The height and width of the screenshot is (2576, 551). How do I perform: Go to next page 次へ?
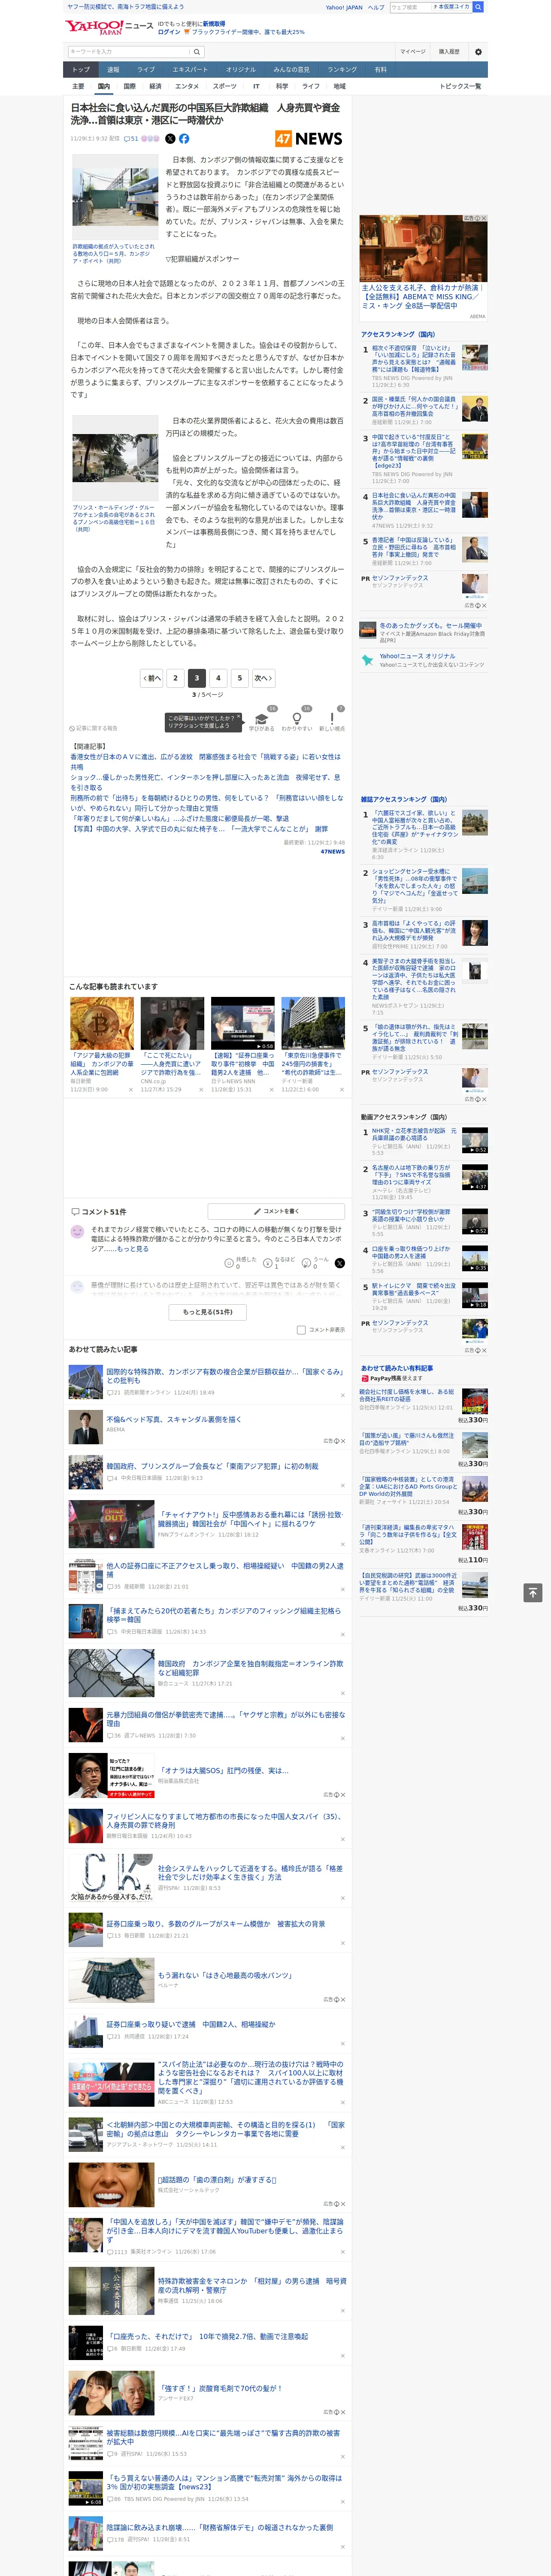[x=263, y=678]
